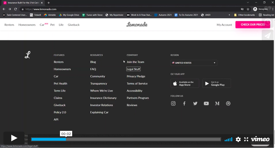The width and height of the screenshot is (275, 148).
Task: Open the tab search chevron
Action: coord(248,2)
